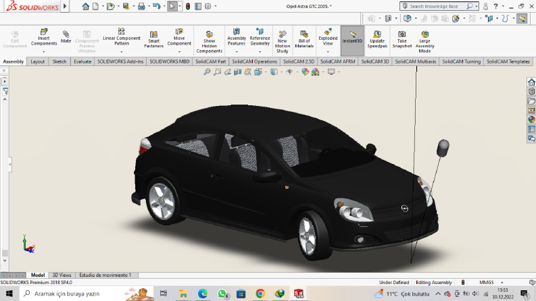This screenshot has height=301, width=536.
Task: Open the SolidCAM Operations tab
Action: click(x=254, y=61)
